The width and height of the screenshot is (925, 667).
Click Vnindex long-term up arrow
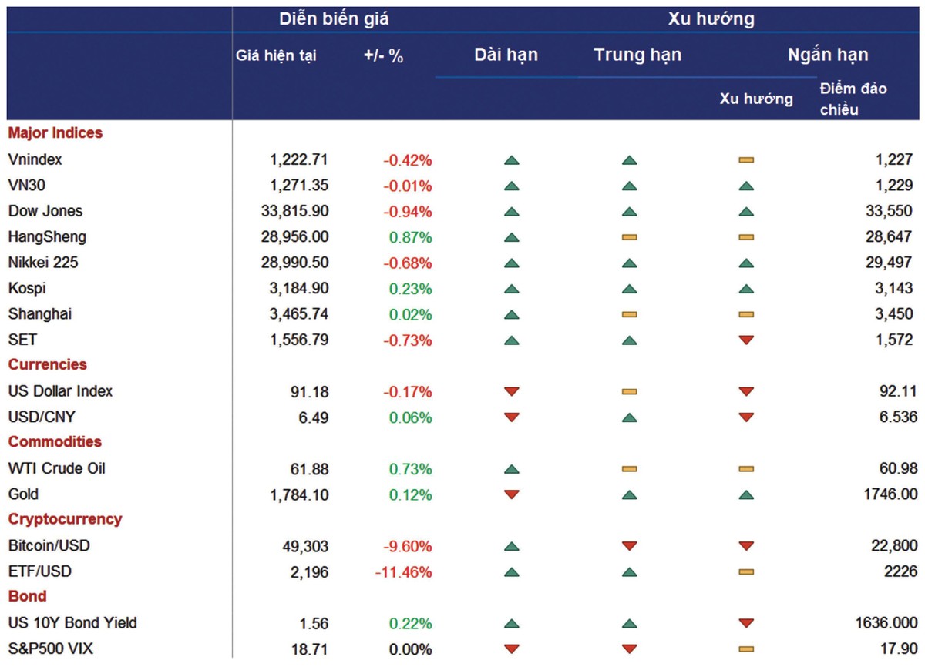click(511, 160)
